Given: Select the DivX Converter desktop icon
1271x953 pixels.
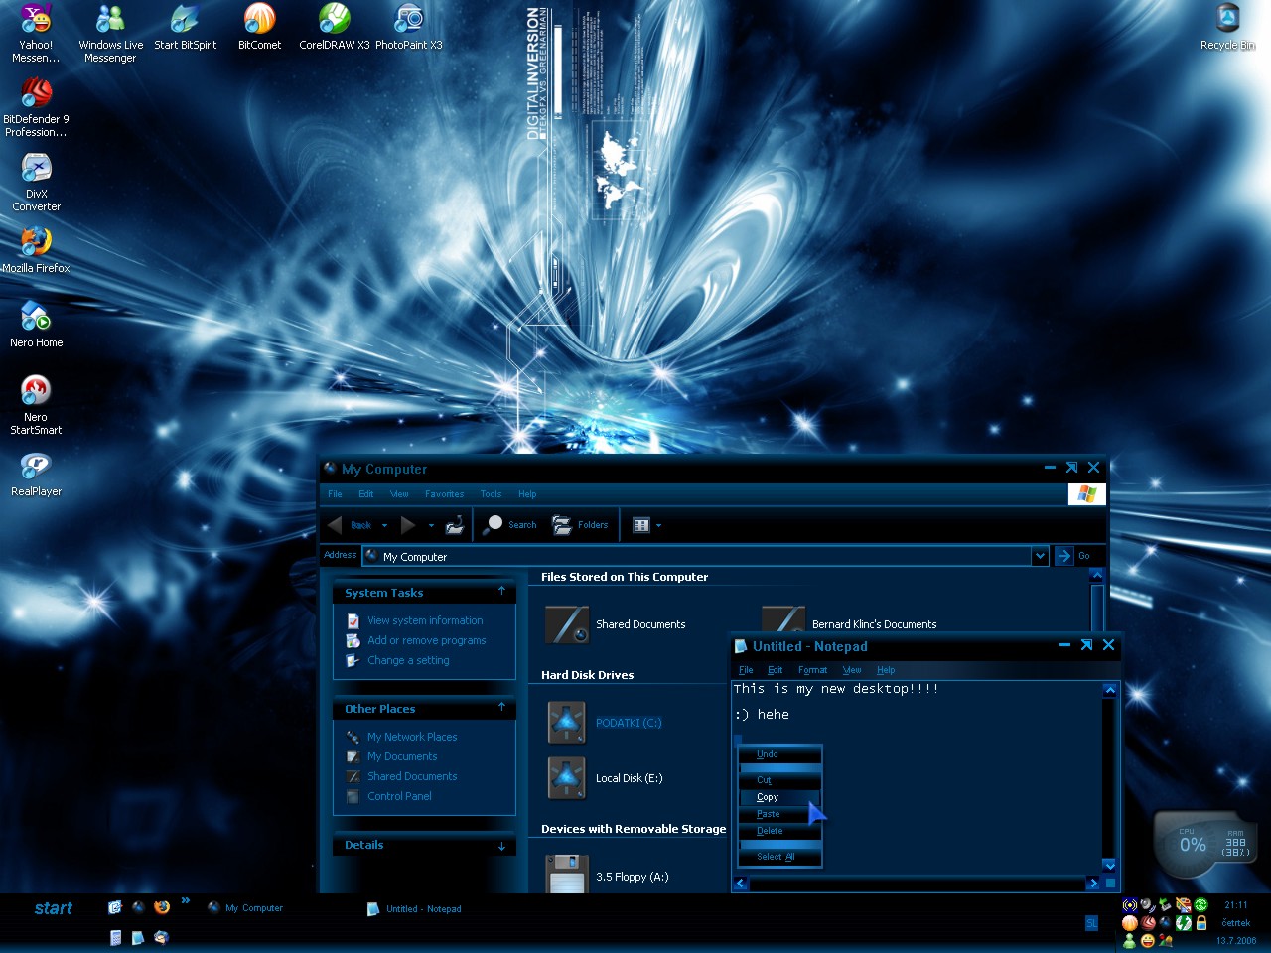Looking at the screenshot, I should (36, 182).
